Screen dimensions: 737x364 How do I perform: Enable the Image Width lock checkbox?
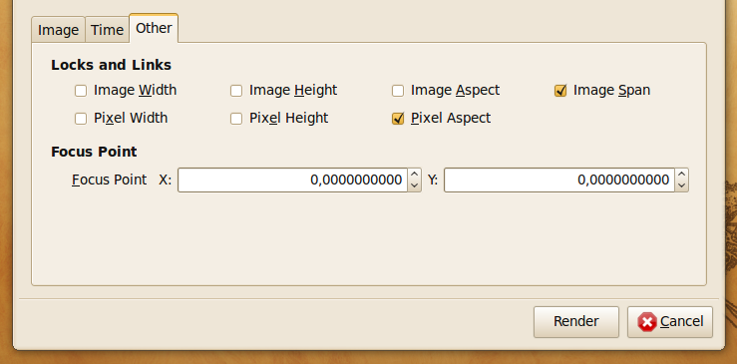coord(81,91)
